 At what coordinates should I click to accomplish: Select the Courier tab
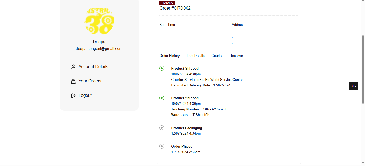coord(217,56)
